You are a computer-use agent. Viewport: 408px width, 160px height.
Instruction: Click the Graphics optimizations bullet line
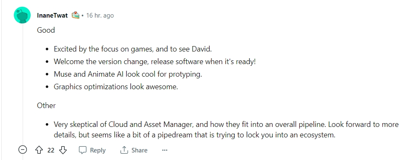pyautogui.click(x=116, y=87)
